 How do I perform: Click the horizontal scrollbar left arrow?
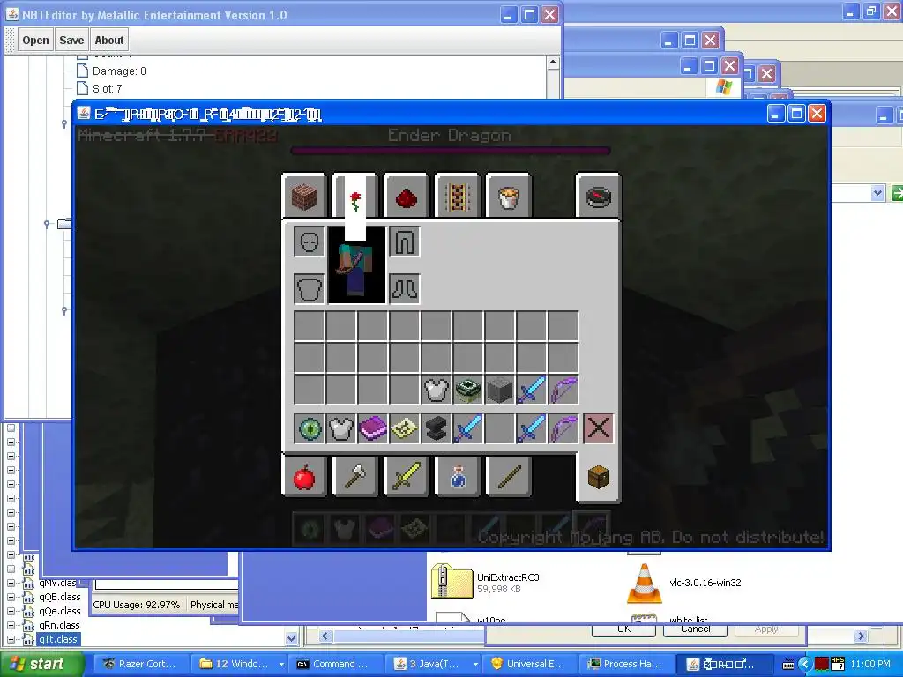coord(325,636)
